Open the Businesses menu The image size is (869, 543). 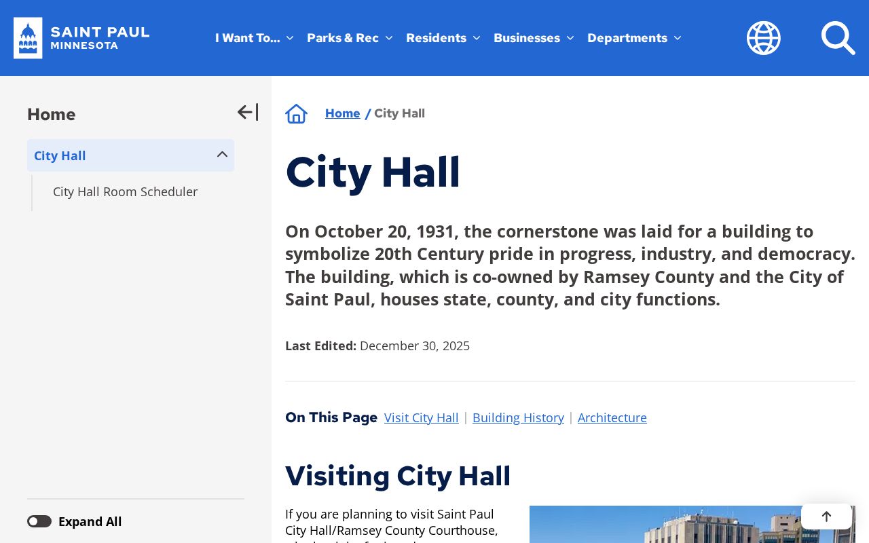[x=534, y=38]
